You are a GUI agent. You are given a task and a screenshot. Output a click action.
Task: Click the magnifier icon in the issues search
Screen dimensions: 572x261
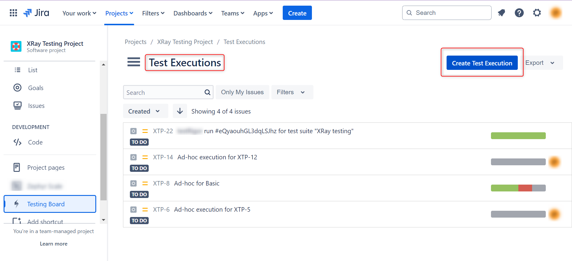(x=207, y=92)
